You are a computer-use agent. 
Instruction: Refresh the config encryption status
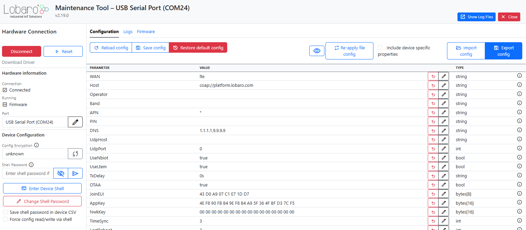(75, 154)
